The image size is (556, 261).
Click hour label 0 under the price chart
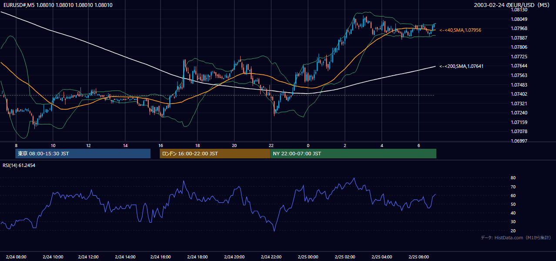pyautogui.click(x=308, y=145)
